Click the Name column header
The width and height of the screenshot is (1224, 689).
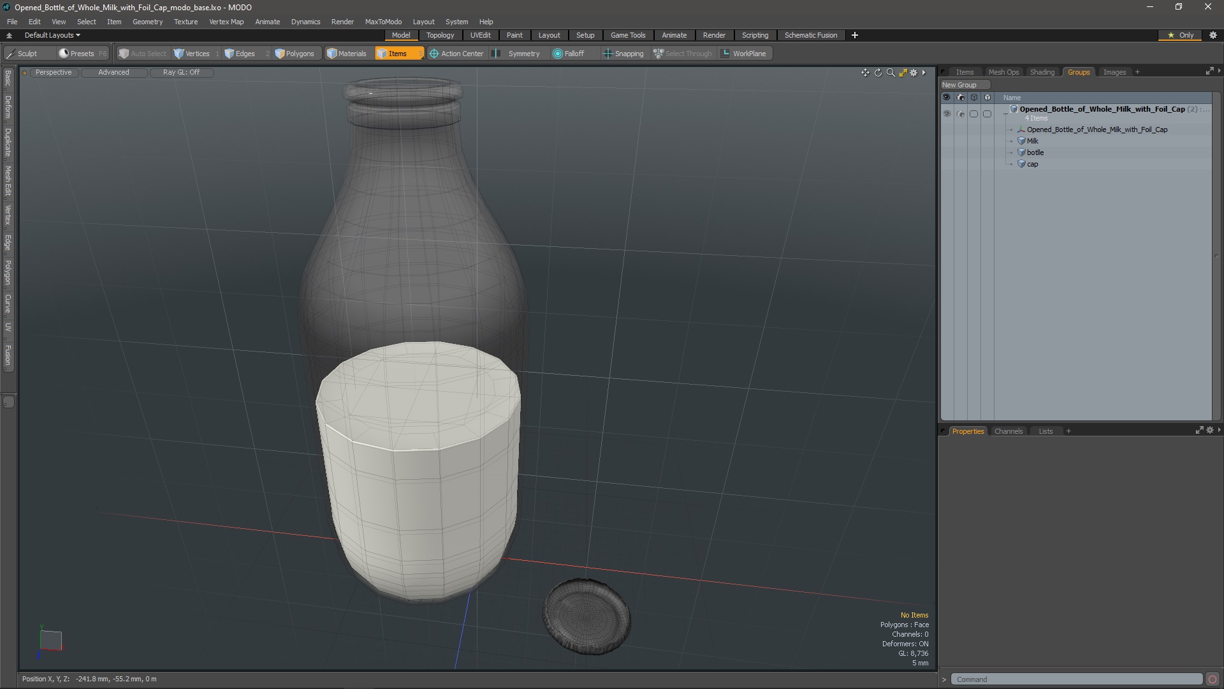coord(1012,98)
